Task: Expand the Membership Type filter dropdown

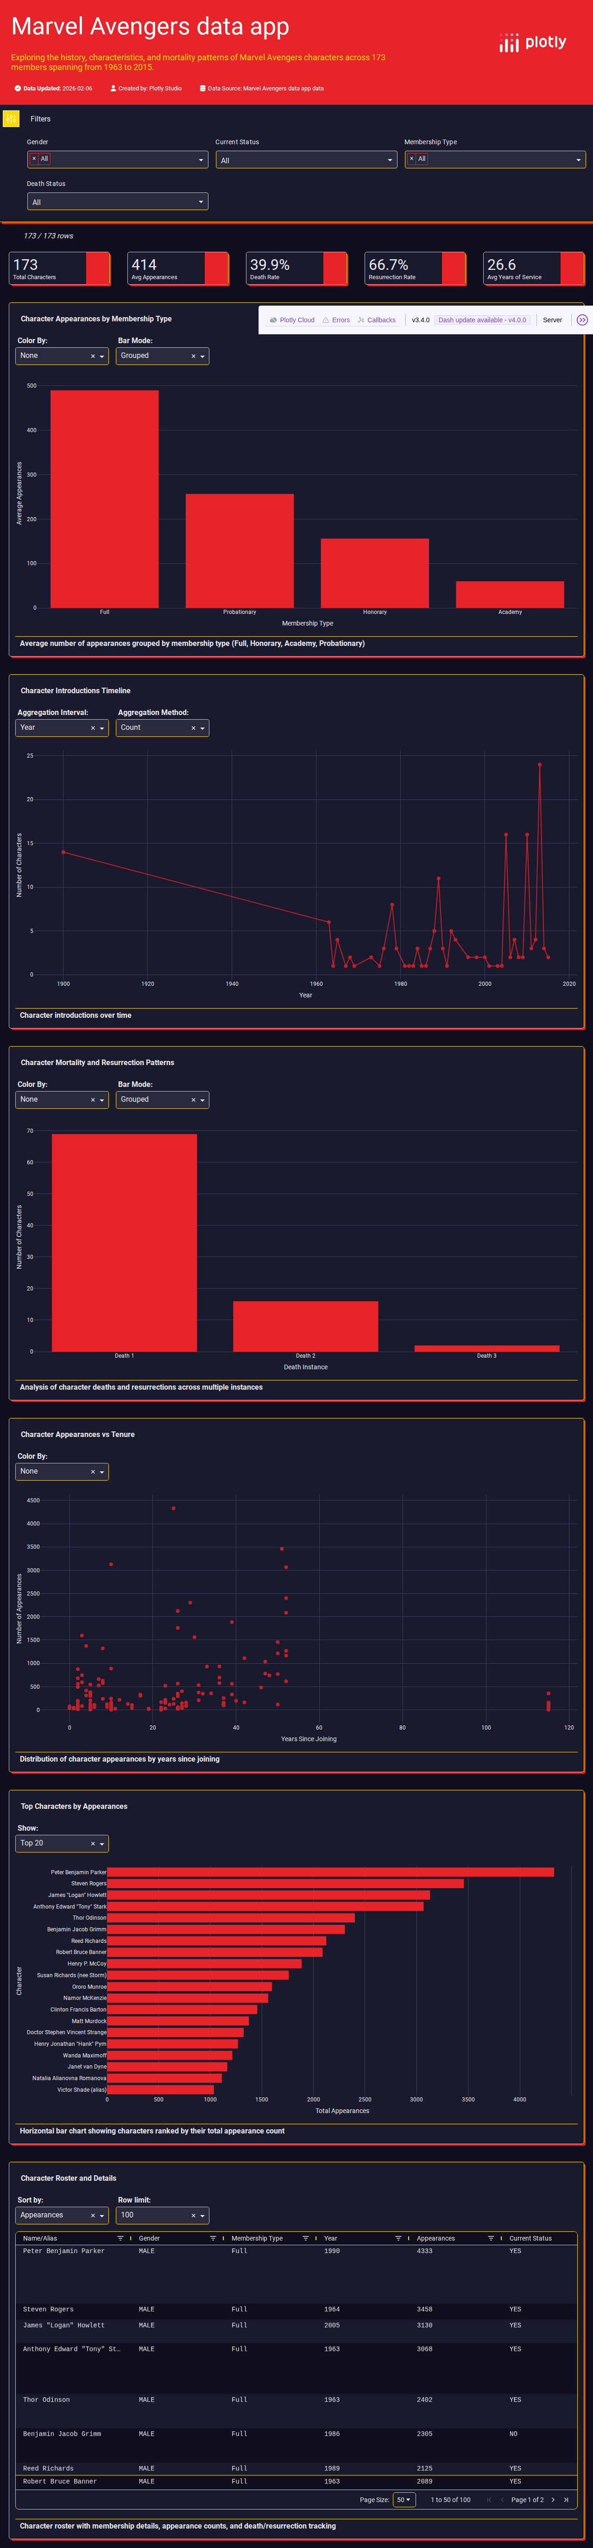Action: tap(495, 159)
